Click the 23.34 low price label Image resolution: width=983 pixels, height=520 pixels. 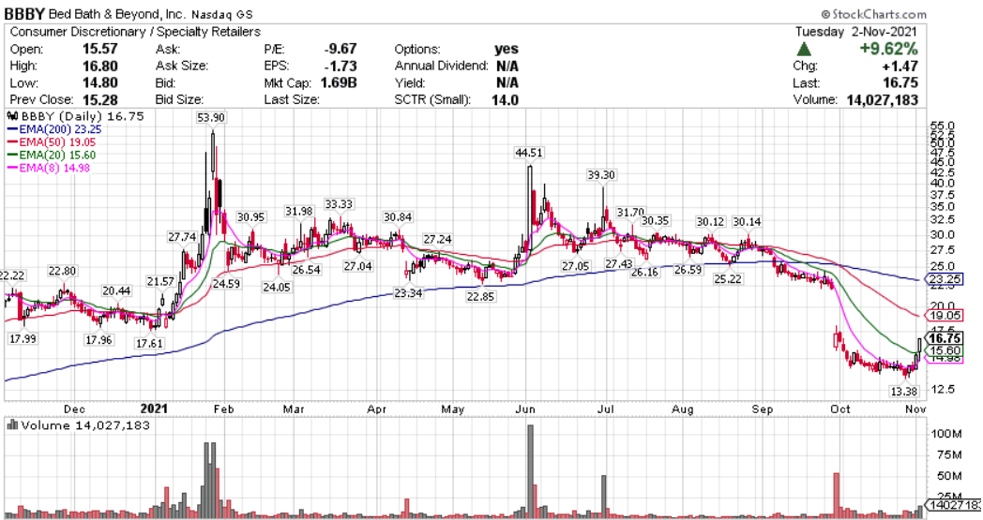coord(408,293)
